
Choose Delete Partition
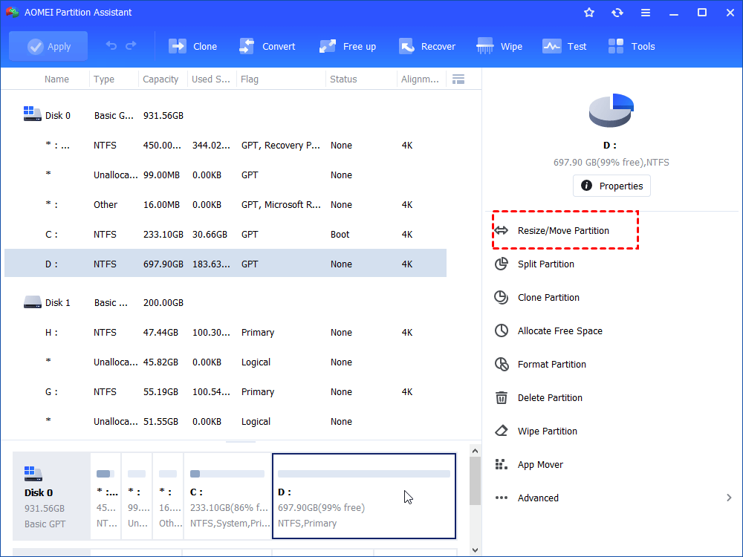(x=550, y=398)
